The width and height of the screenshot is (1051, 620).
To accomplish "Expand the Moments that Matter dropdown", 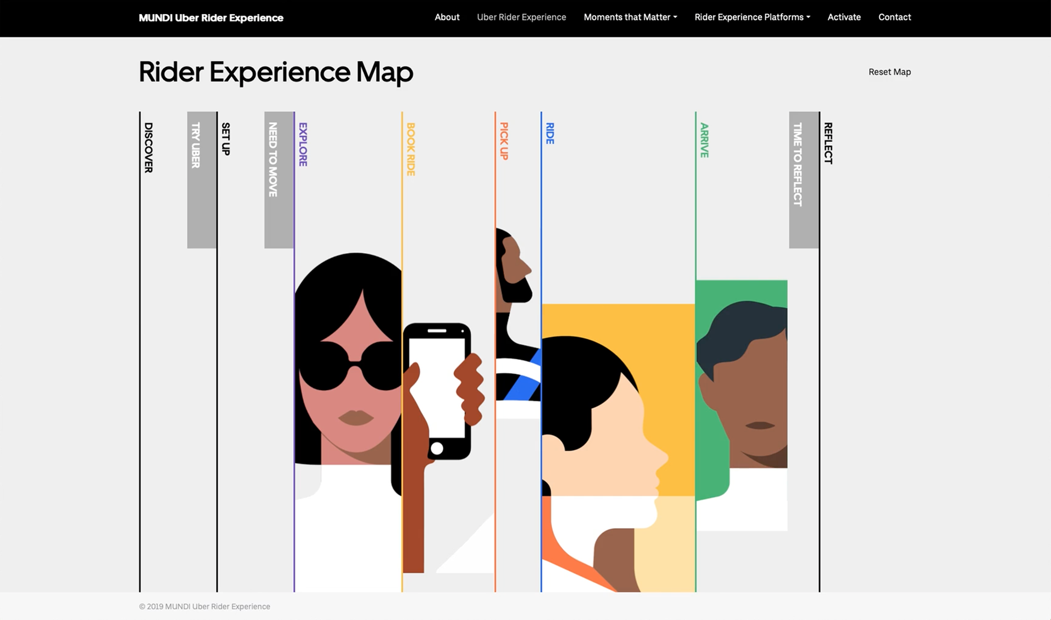I will pos(630,17).
